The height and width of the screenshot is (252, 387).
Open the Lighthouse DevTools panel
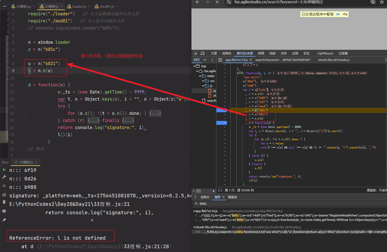(325, 53)
